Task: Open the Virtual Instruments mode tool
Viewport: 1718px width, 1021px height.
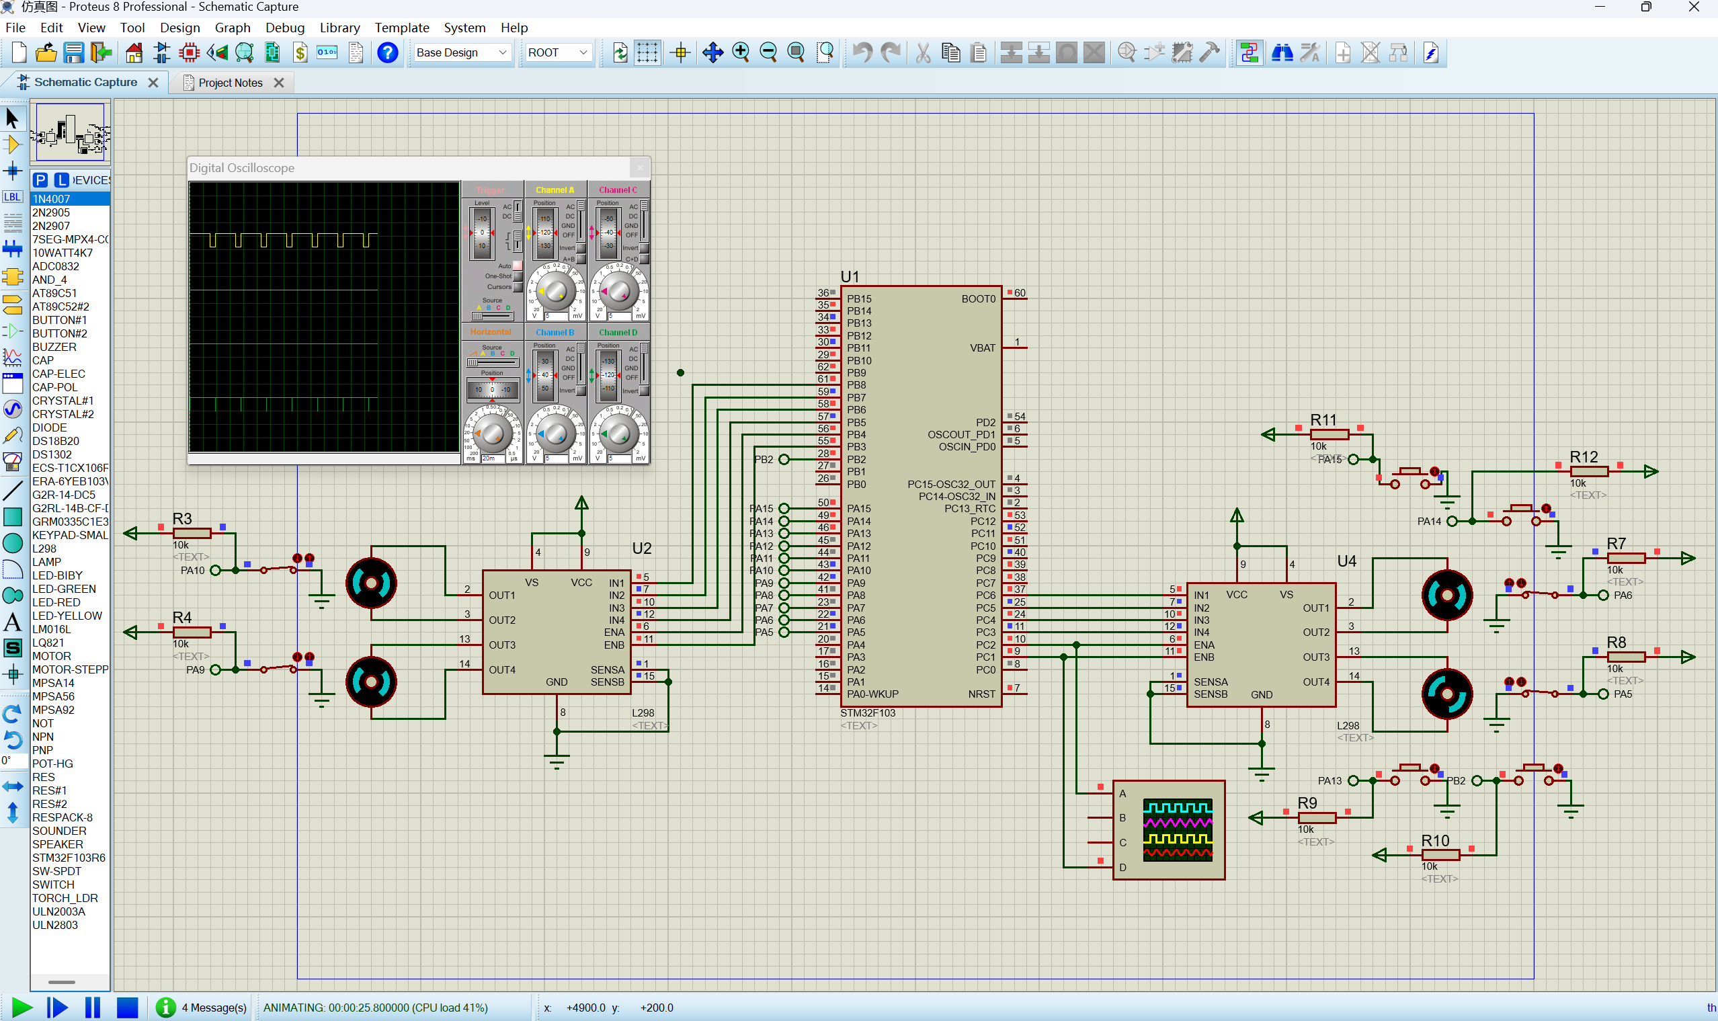Action: coord(12,462)
